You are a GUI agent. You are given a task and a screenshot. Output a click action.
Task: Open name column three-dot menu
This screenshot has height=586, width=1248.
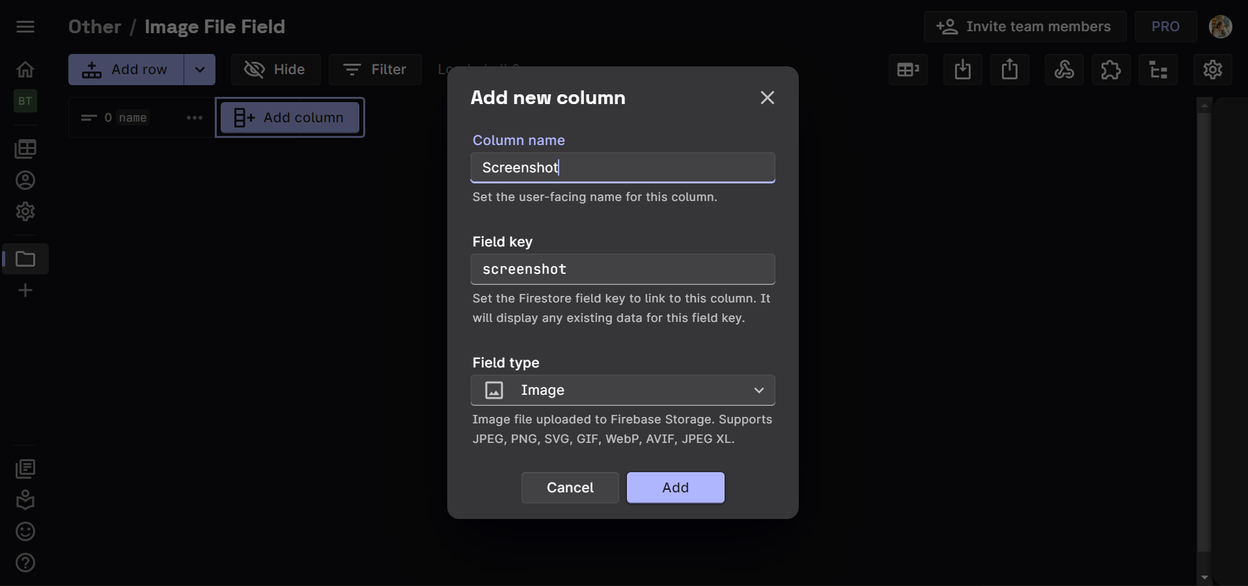pyautogui.click(x=194, y=118)
